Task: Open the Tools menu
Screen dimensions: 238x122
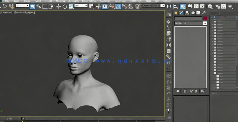Action: point(17,1)
